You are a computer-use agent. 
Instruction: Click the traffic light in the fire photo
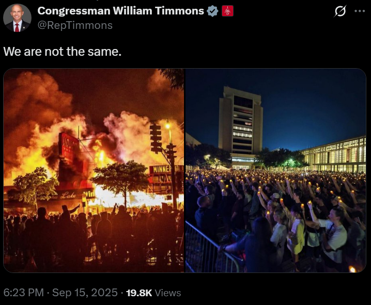point(156,138)
